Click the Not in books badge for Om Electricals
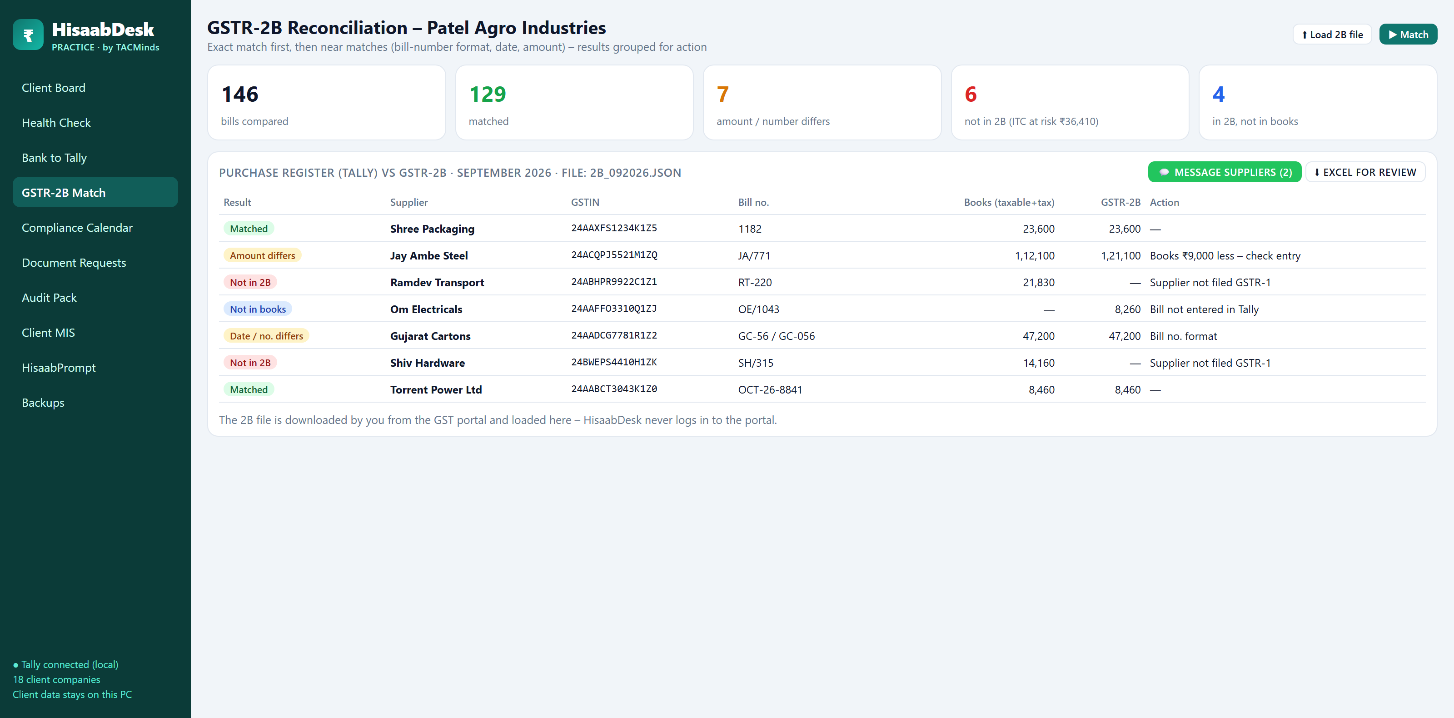The width and height of the screenshot is (1454, 718). [257, 309]
